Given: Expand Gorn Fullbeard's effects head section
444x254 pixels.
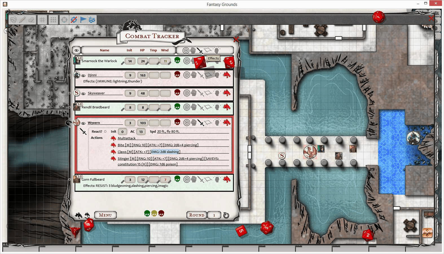Looking at the screenshot, I should [217, 179].
